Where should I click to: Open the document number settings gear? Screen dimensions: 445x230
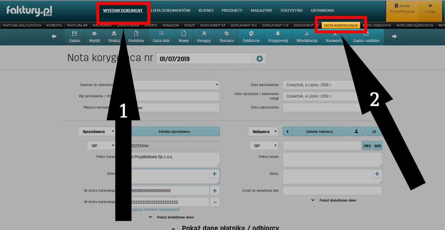259,58
